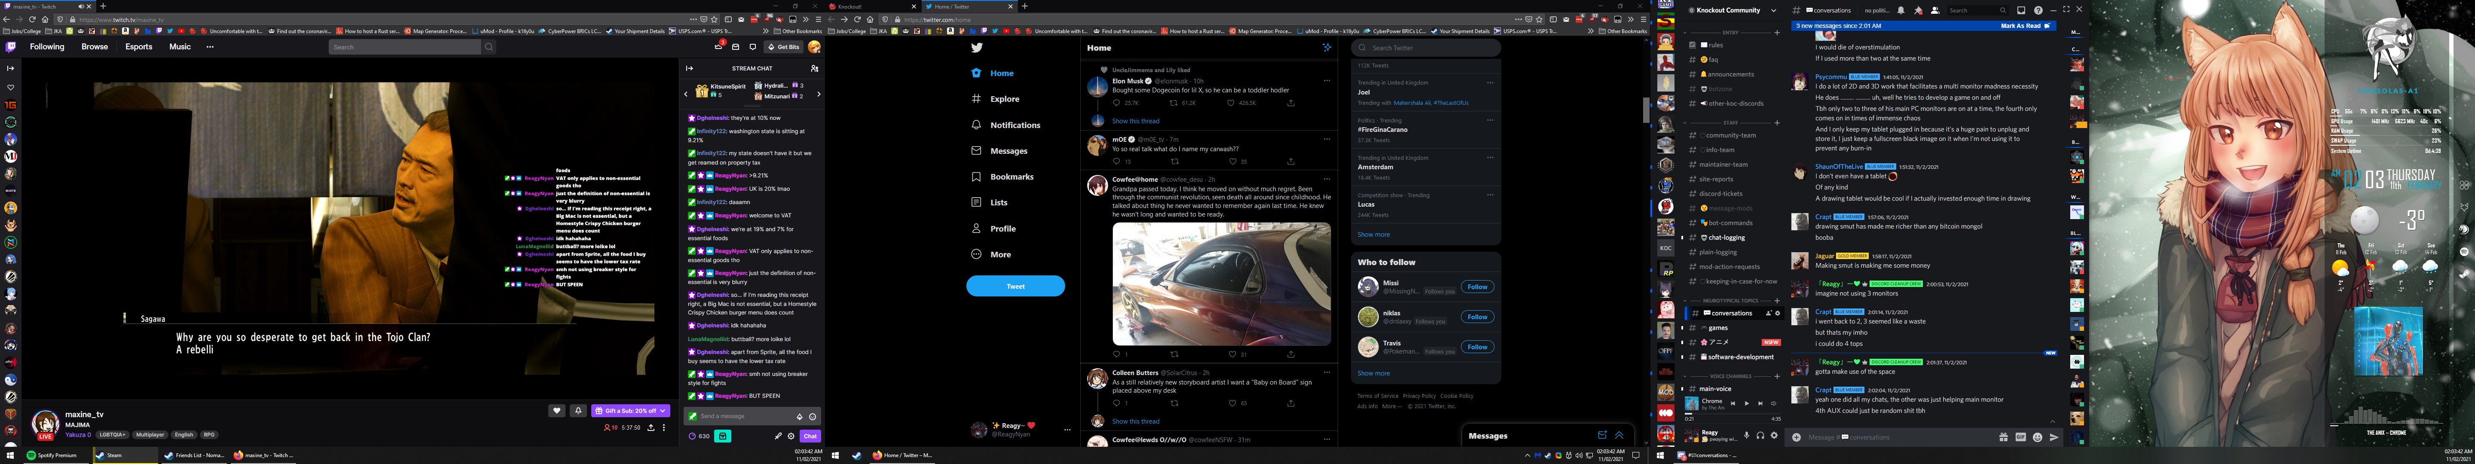
Task: Click blue Tweet button
Action: [x=1015, y=286]
